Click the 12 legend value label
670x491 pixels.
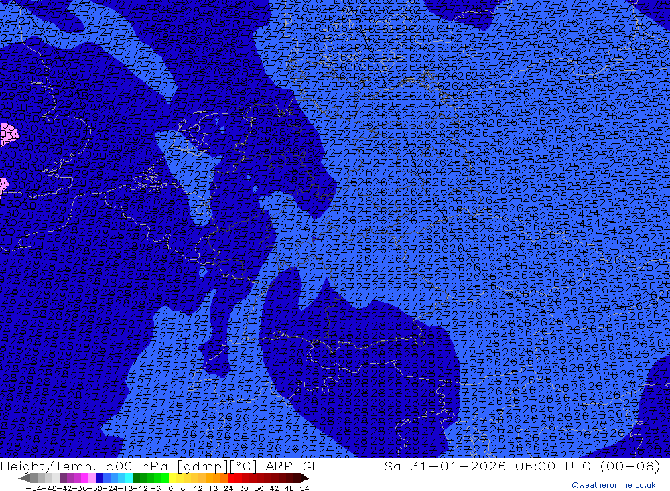tap(198, 488)
